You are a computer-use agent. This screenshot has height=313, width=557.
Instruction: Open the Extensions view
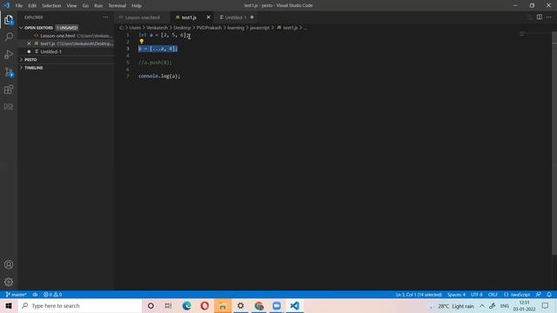click(x=9, y=90)
